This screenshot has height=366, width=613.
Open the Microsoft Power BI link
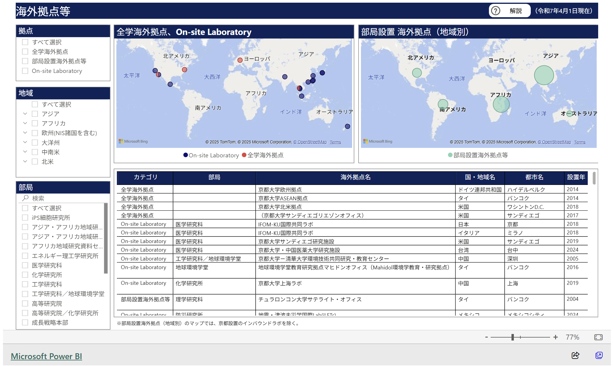point(46,356)
